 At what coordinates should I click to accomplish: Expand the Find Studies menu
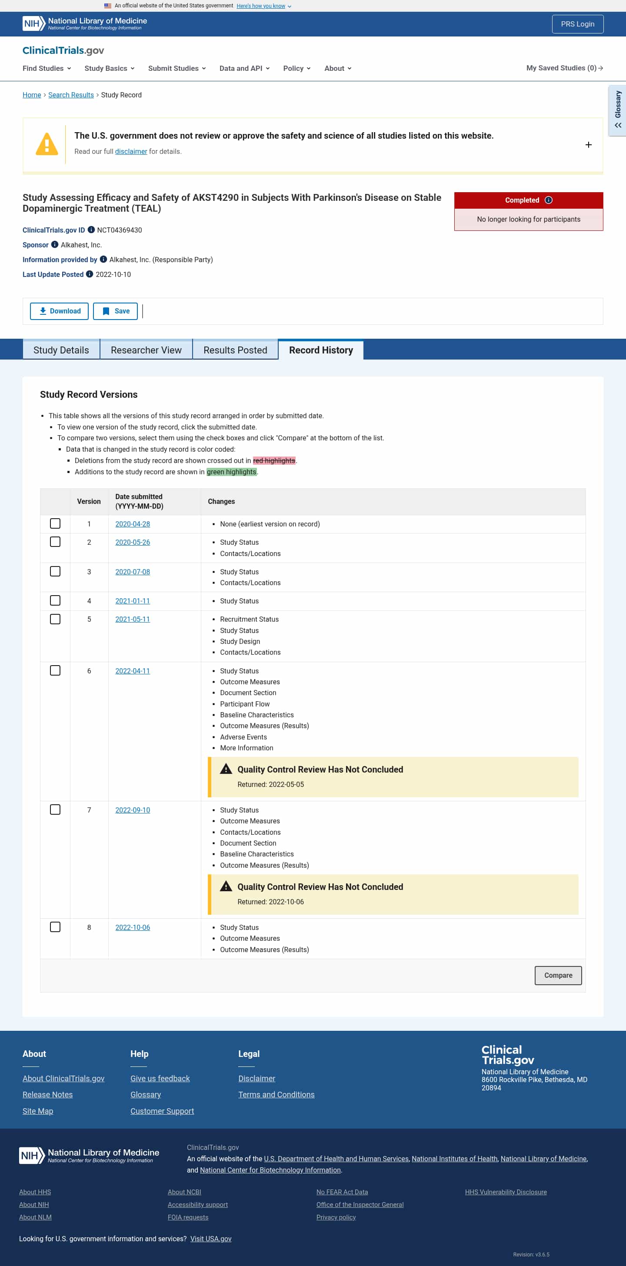pos(47,68)
